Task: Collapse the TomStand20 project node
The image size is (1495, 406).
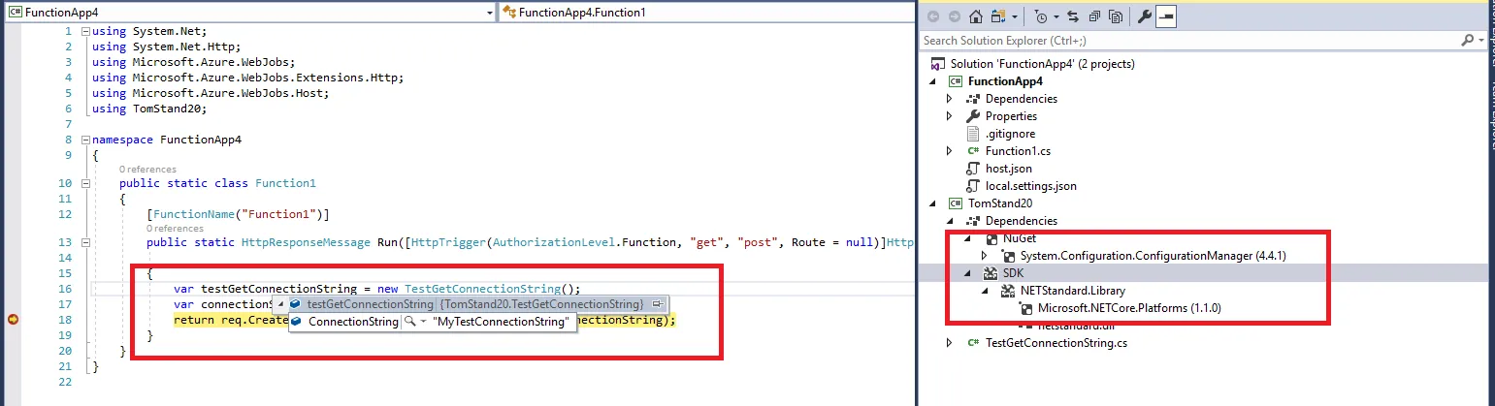Action: 933,203
